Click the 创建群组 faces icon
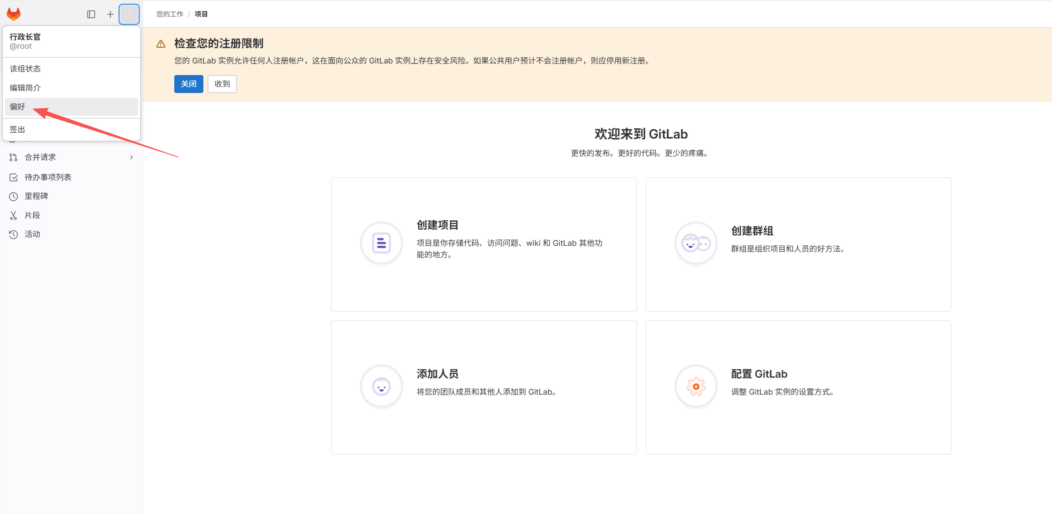 click(x=695, y=243)
